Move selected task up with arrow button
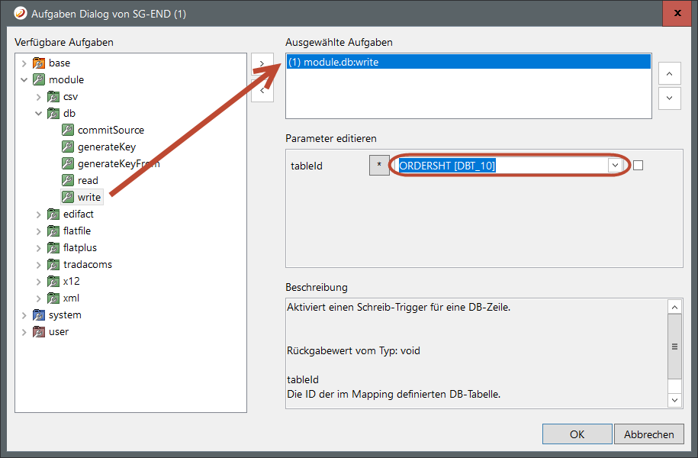Viewport: 698px width, 458px height. (x=669, y=74)
